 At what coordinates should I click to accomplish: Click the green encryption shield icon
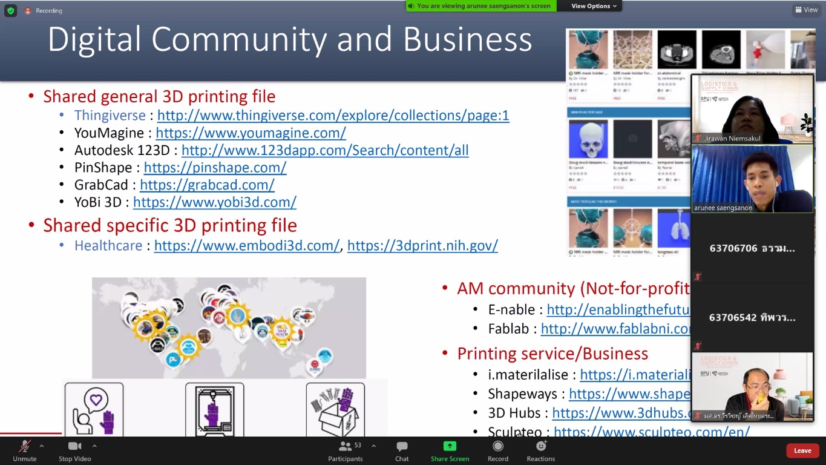coord(10,10)
